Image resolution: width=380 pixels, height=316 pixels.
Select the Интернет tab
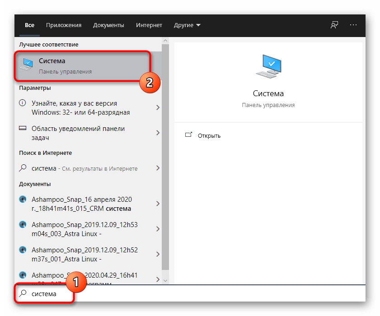click(150, 25)
